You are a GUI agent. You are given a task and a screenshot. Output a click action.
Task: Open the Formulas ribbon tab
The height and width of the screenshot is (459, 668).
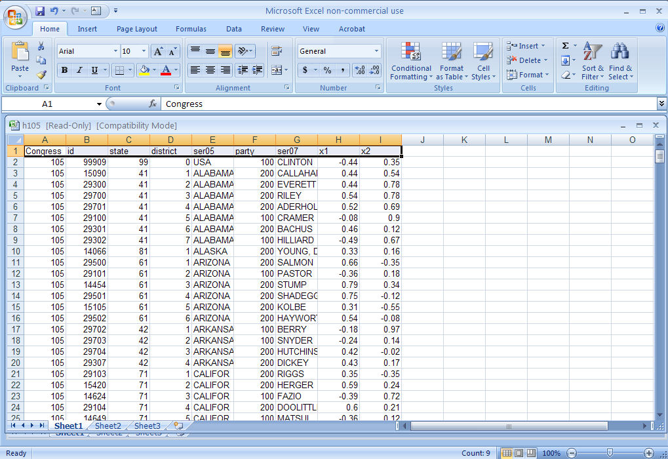(x=191, y=29)
